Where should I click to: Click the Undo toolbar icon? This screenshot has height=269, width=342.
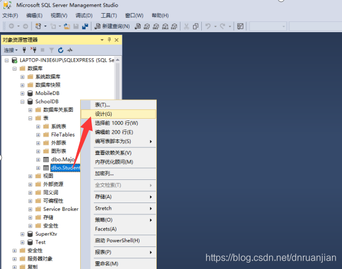[x=208, y=26]
